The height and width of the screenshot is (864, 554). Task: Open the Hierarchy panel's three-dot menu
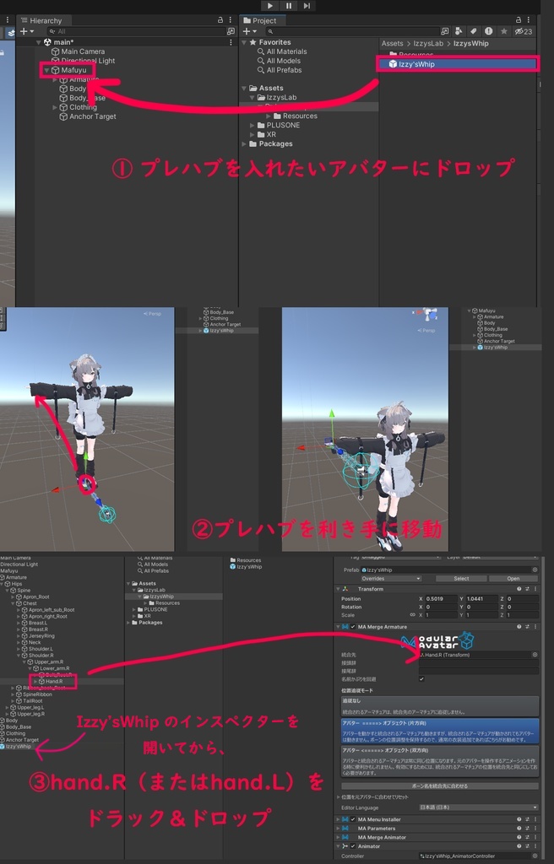(x=230, y=20)
